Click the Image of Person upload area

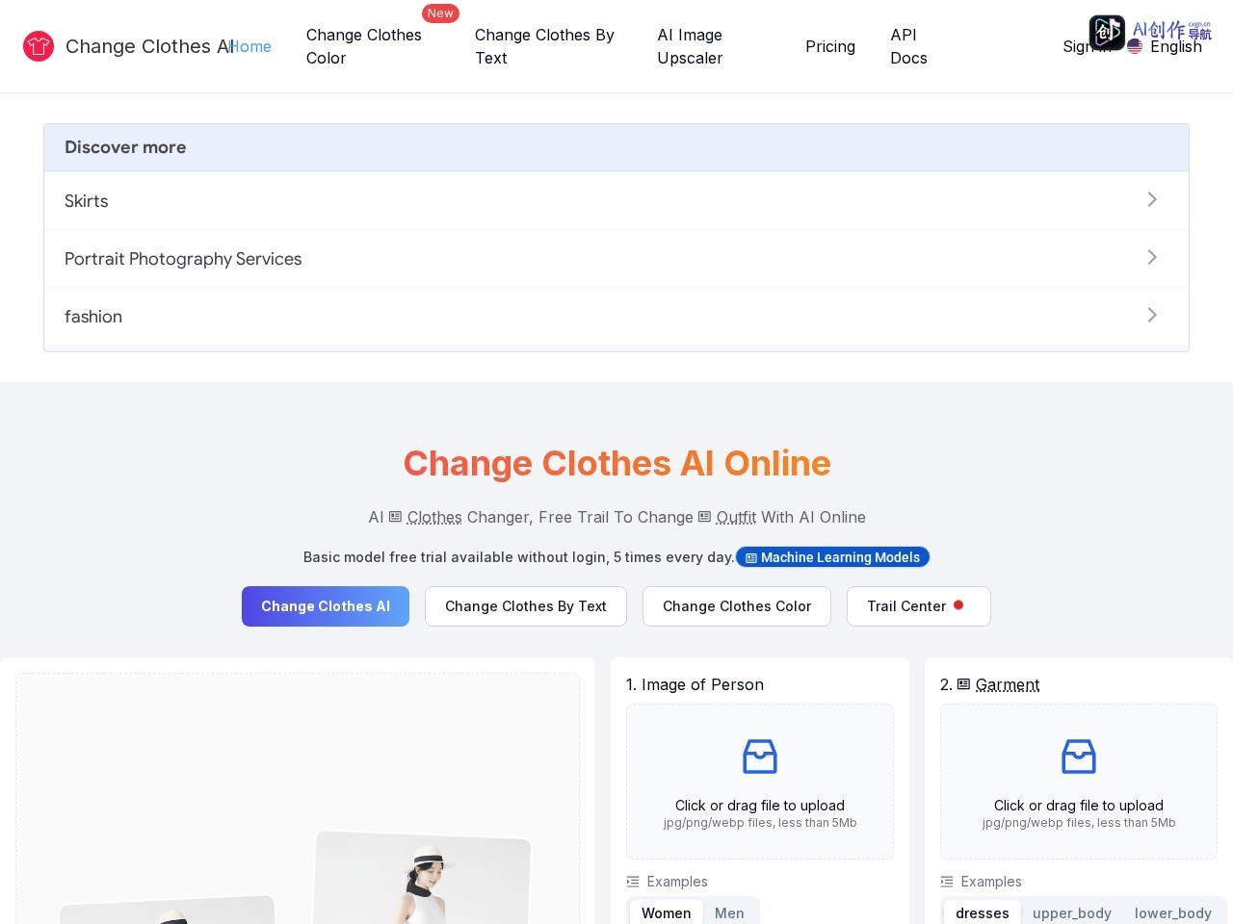pyautogui.click(x=760, y=782)
